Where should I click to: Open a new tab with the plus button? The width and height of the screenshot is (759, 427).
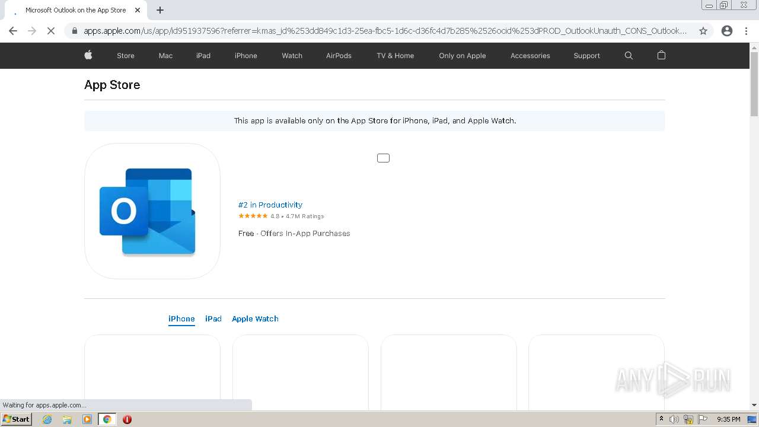click(160, 10)
